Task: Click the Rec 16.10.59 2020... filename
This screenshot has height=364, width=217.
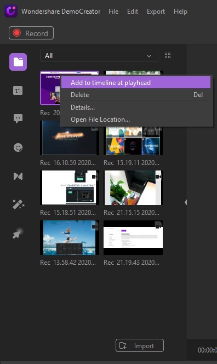Action: (x=68, y=163)
